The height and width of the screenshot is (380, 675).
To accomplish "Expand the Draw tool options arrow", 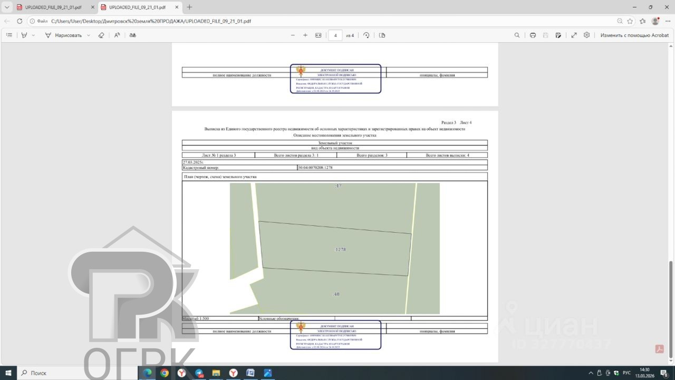I will point(88,35).
